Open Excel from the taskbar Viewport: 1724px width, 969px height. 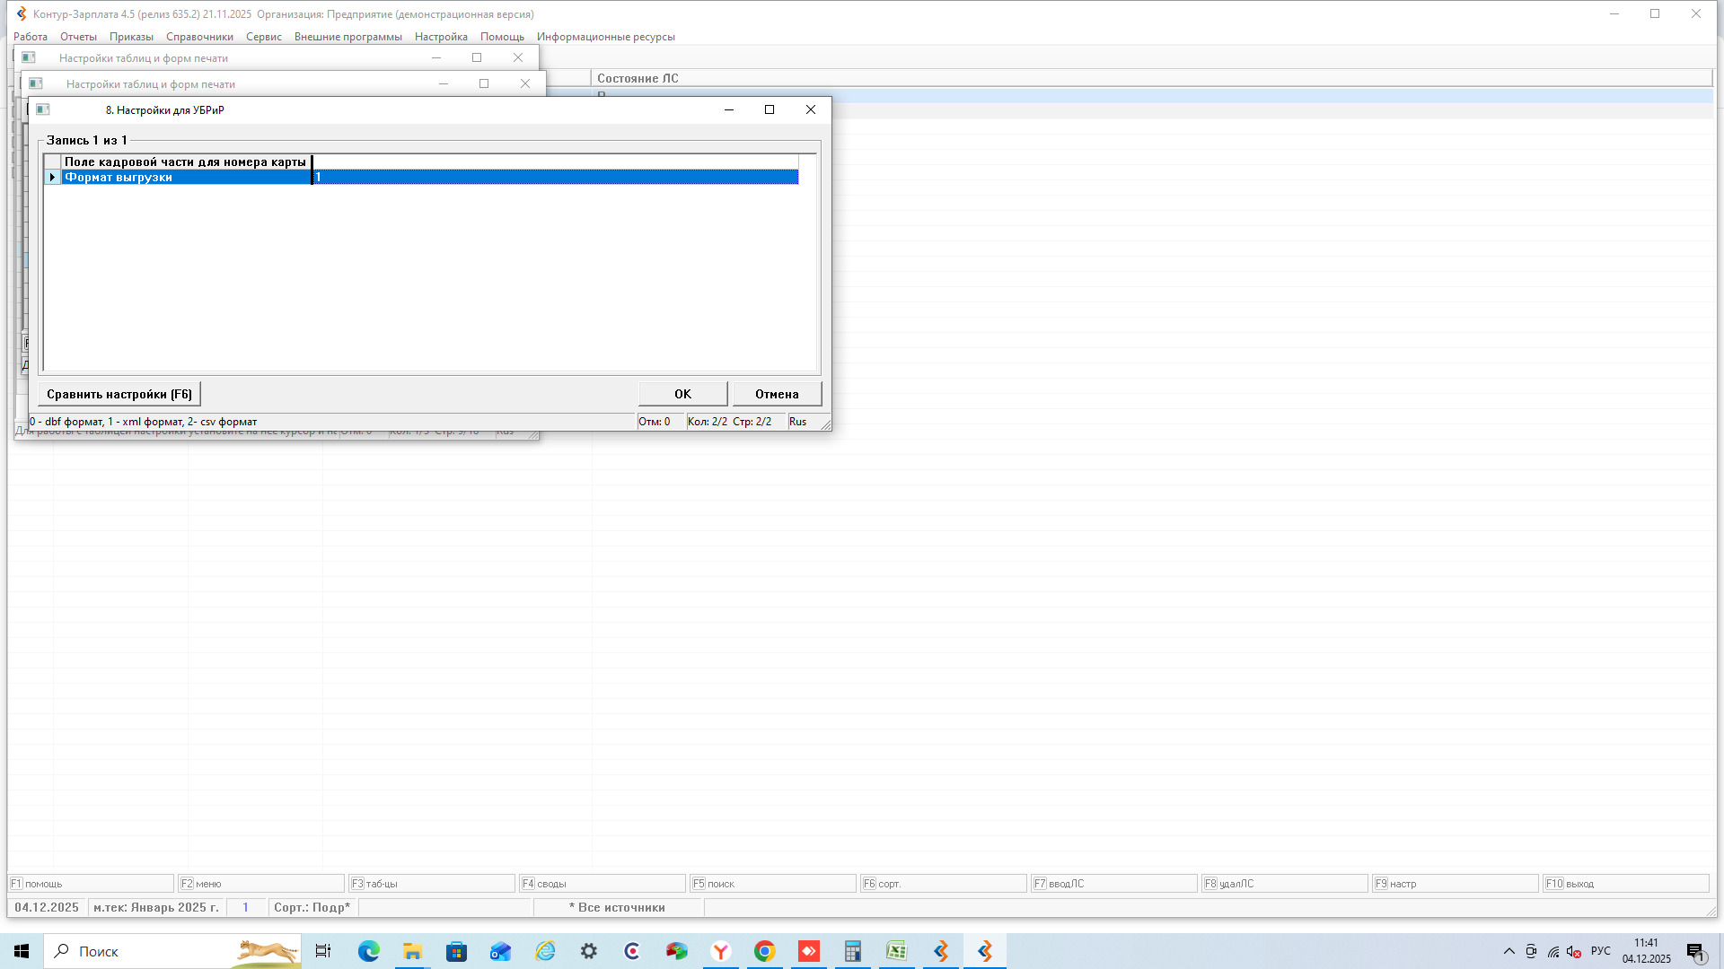[896, 951]
